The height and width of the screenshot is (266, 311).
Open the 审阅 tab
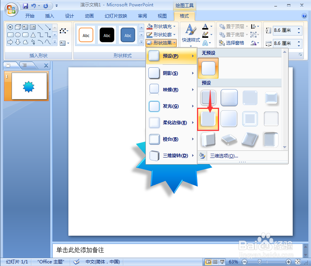point(142,16)
